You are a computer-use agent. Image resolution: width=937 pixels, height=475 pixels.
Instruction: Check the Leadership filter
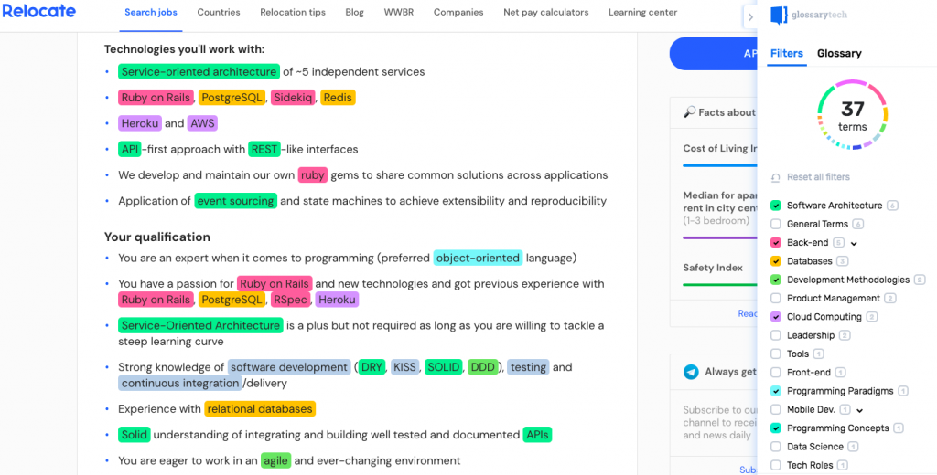click(x=776, y=335)
